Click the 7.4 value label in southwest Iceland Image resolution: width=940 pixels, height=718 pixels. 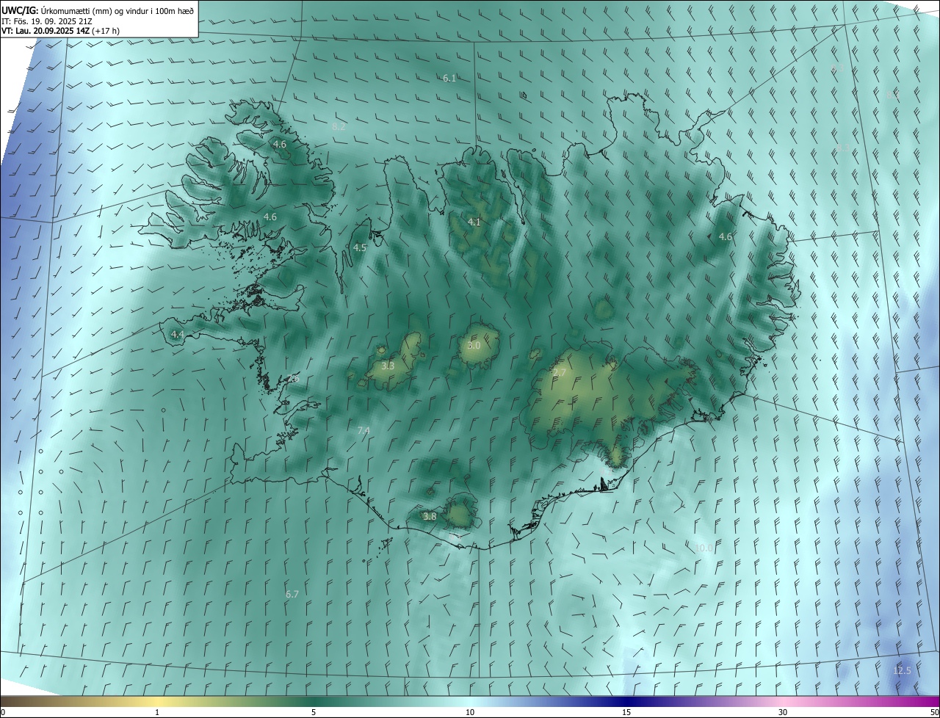click(363, 430)
